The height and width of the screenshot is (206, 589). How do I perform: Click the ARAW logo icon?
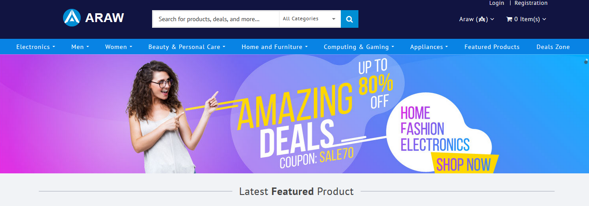click(x=71, y=18)
